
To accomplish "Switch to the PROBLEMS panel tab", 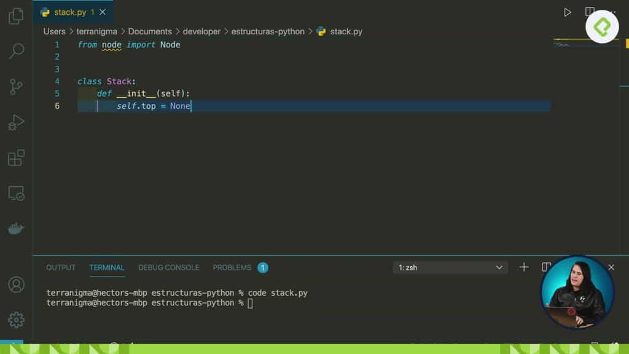I will (x=232, y=268).
